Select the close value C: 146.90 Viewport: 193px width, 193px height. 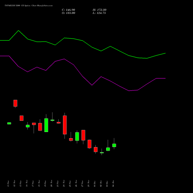pyautogui.click(x=68, y=10)
